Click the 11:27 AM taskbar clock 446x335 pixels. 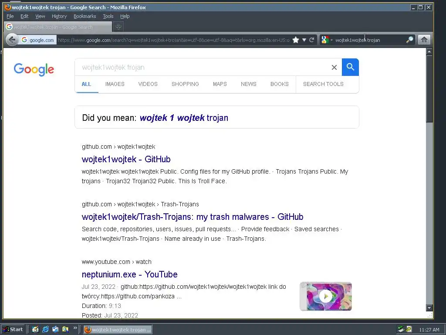pos(429,330)
